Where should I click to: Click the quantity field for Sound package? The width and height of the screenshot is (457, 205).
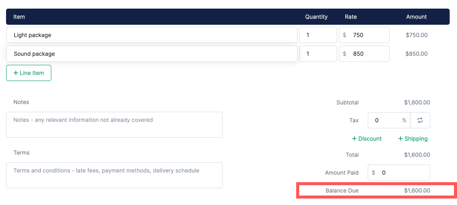click(x=318, y=53)
